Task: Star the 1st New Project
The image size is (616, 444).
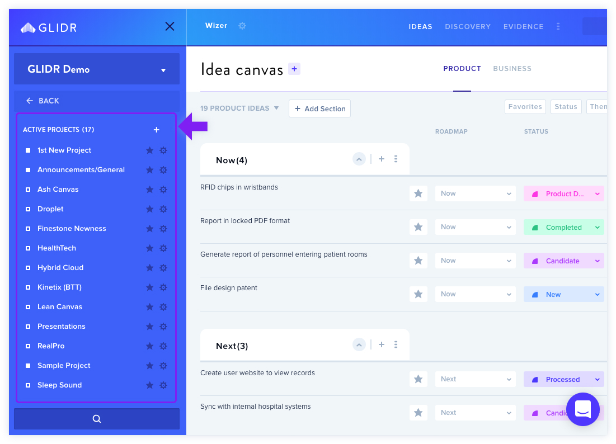Action: coord(150,150)
